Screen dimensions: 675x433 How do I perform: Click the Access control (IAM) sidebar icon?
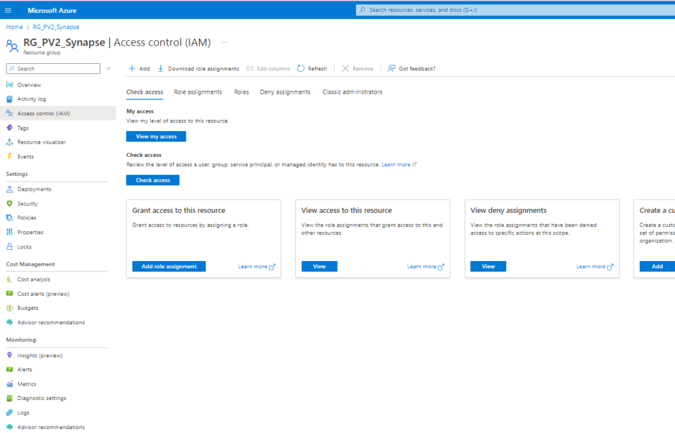(x=9, y=113)
